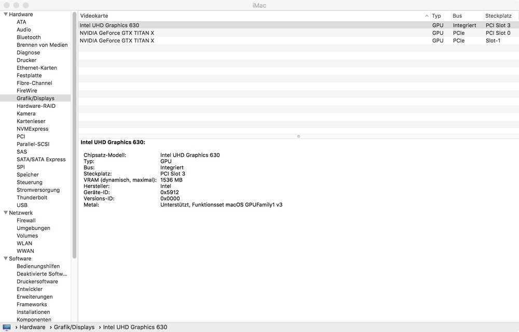Click the split pane divider handle

pos(298,136)
